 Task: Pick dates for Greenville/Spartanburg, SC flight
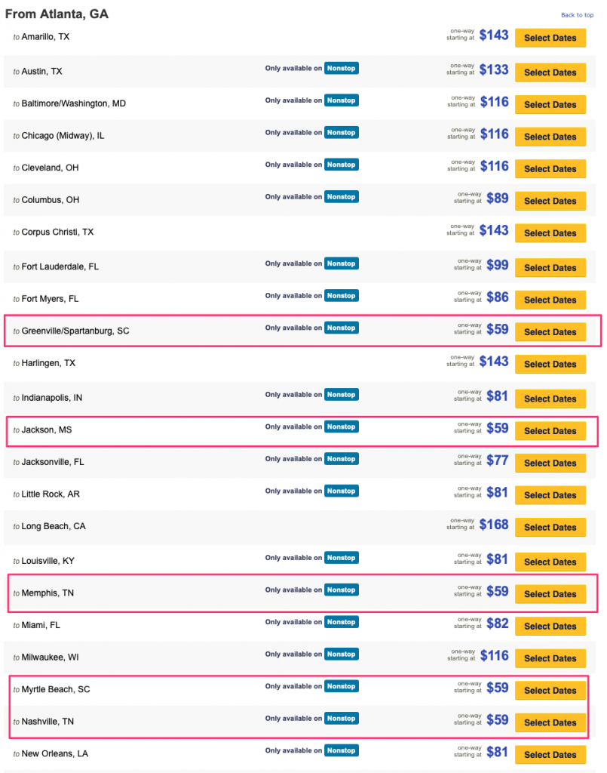click(550, 332)
